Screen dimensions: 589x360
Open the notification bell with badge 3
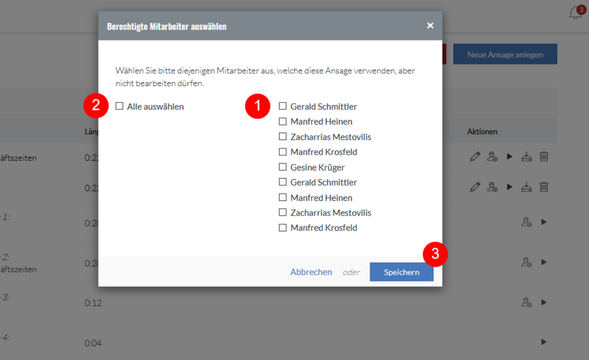click(x=576, y=13)
